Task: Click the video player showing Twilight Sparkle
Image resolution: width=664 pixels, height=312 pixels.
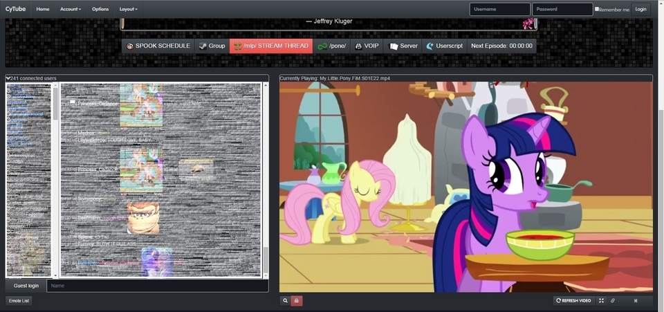Action: click(x=465, y=187)
